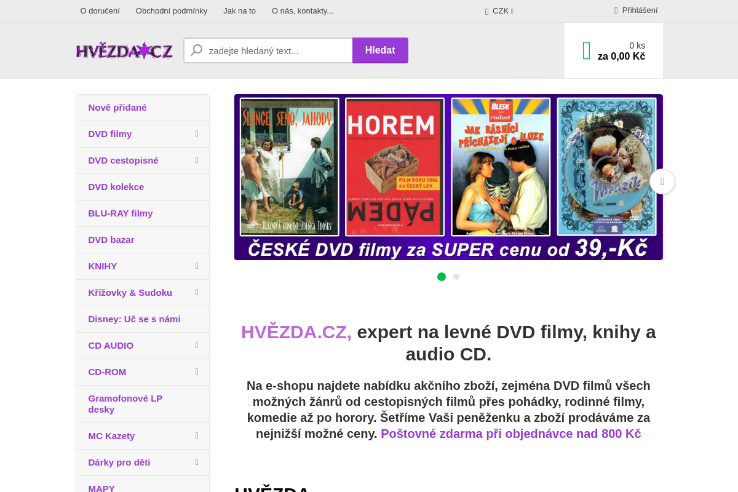Expand the CD-ROM submenu arrow
Image resolution: width=738 pixels, height=492 pixels.
point(197,371)
